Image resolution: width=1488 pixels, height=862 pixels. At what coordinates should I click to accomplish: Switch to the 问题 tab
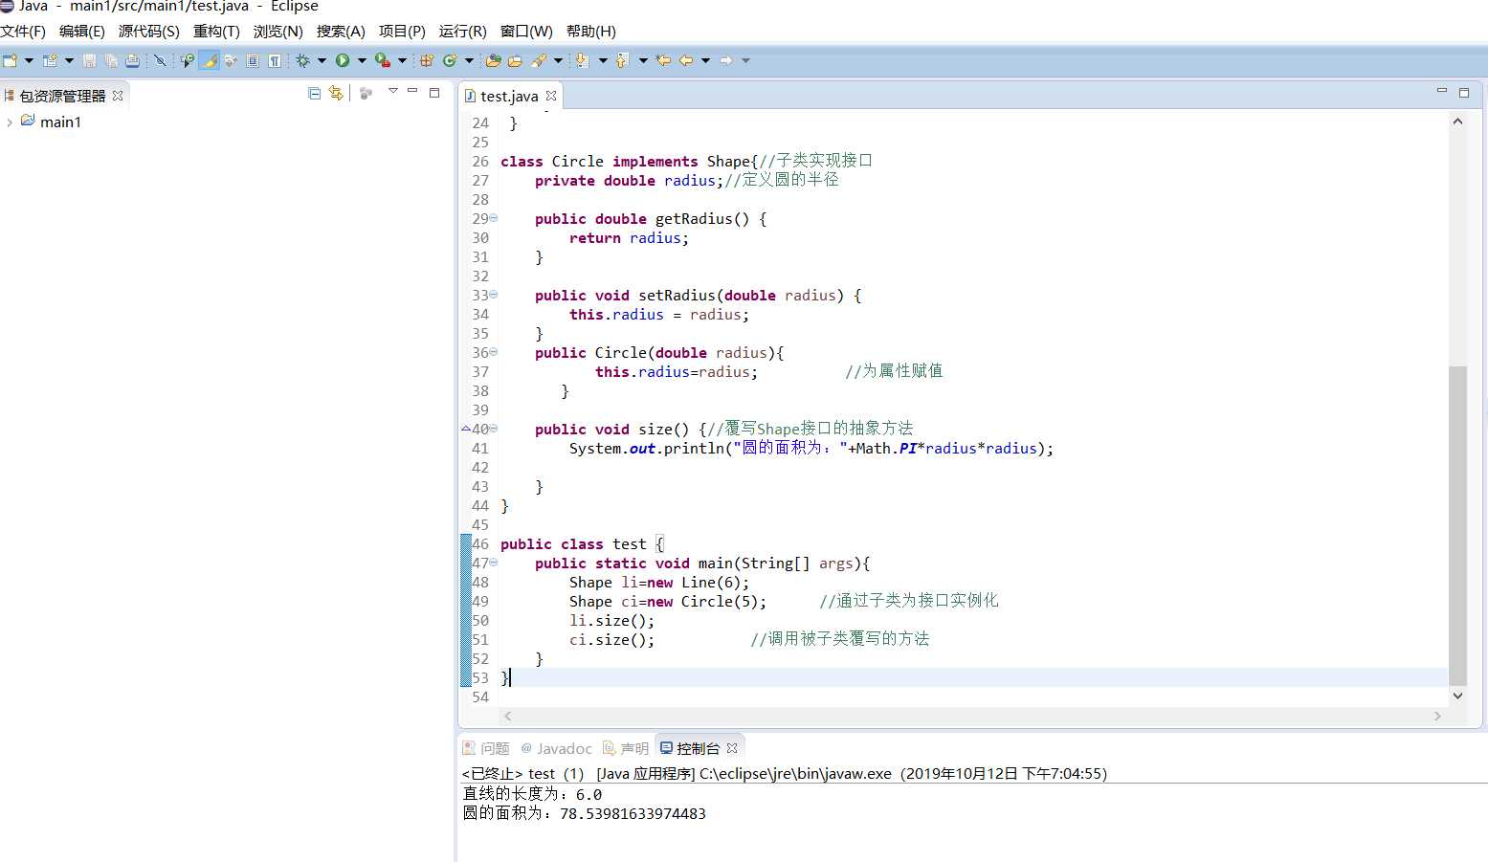487,748
